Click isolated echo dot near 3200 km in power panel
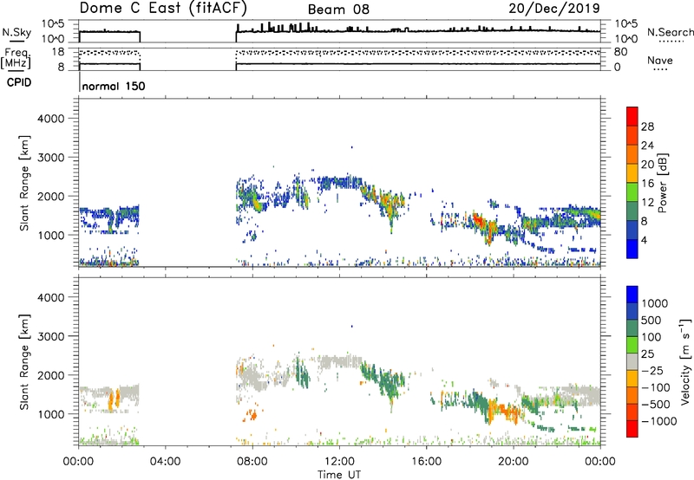 352,147
